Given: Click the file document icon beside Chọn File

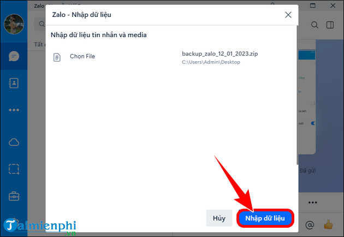Looking at the screenshot, I should tap(57, 57).
